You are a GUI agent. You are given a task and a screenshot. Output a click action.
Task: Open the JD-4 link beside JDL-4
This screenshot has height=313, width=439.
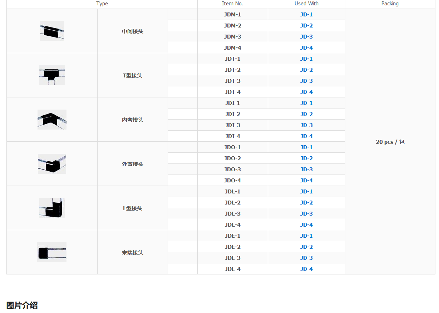pyautogui.click(x=306, y=225)
